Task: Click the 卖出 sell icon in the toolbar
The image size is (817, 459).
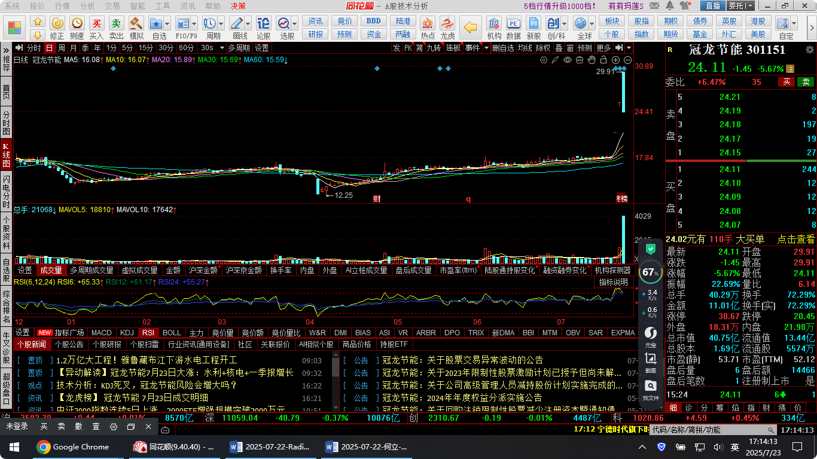Action: tap(116, 23)
